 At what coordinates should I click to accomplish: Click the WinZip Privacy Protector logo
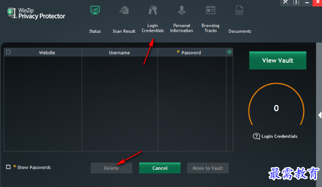pos(36,13)
